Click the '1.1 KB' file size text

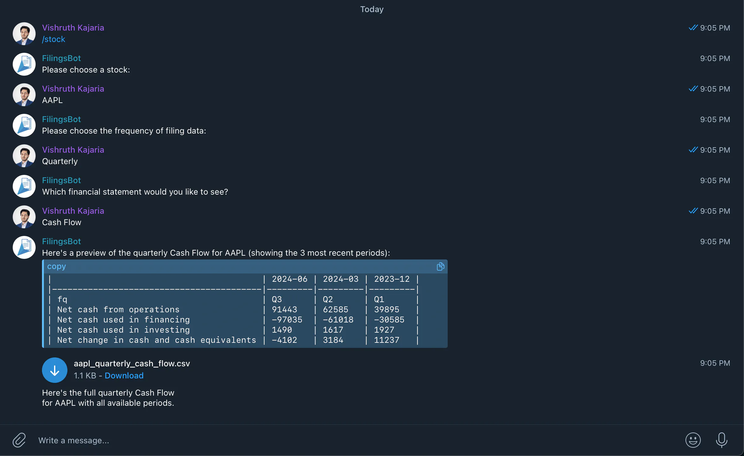click(x=85, y=376)
